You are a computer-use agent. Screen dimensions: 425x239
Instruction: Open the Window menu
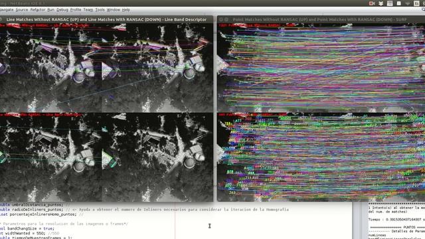pyautogui.click(x=114, y=10)
